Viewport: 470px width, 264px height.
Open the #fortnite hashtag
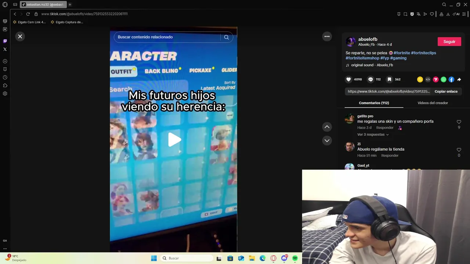pos(402,53)
